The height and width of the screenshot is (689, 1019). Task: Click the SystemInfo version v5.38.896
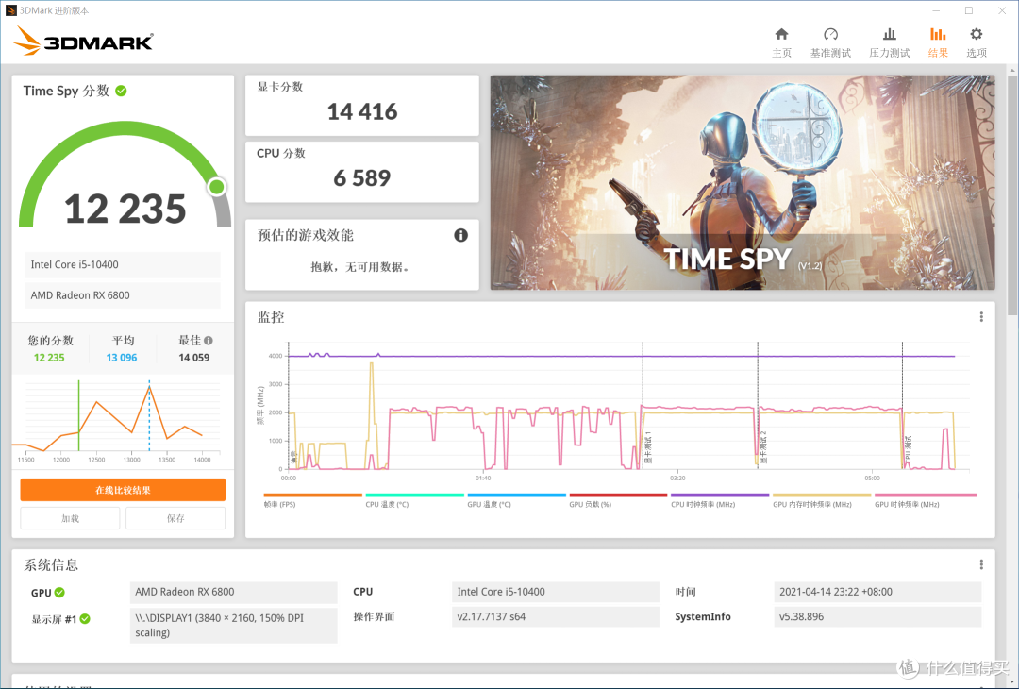[x=878, y=617]
